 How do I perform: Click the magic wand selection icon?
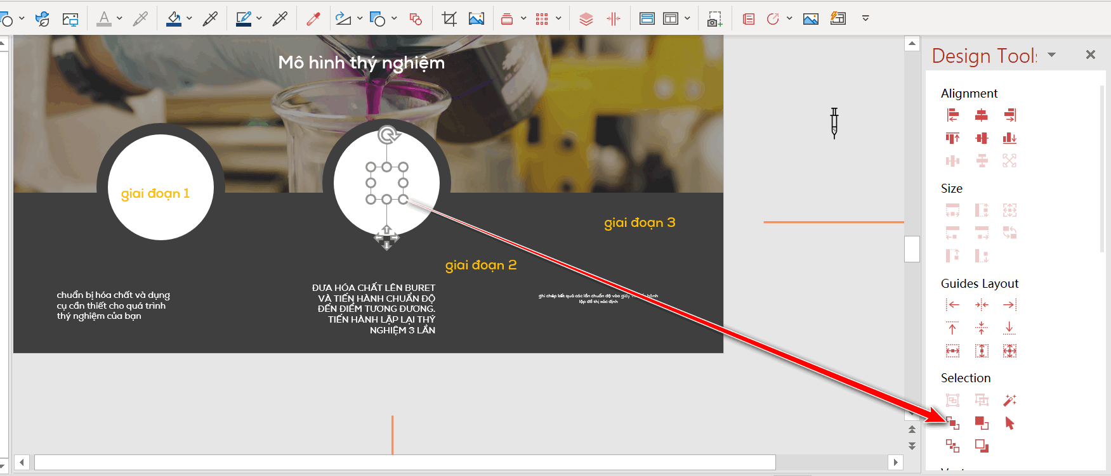tap(1010, 400)
